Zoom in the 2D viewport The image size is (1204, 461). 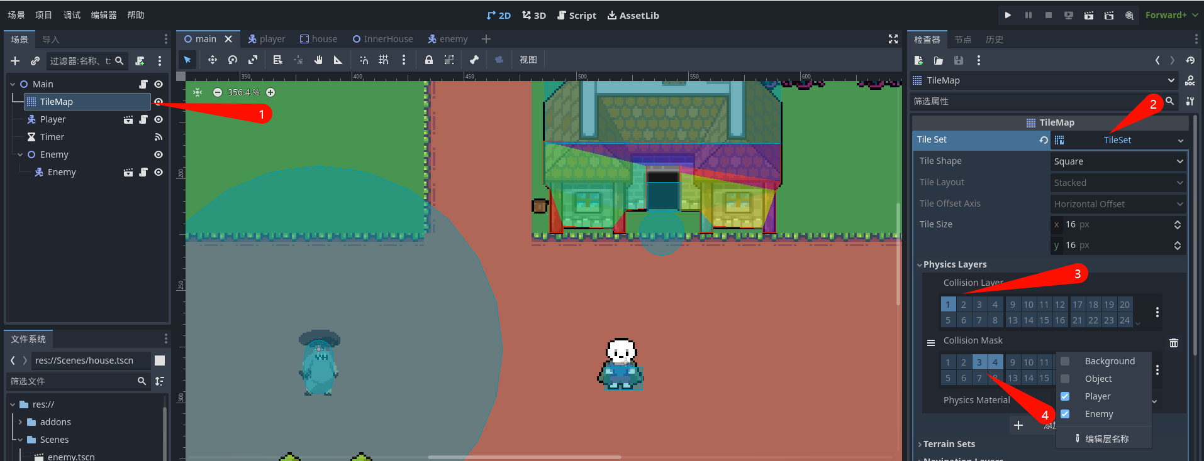coord(270,92)
